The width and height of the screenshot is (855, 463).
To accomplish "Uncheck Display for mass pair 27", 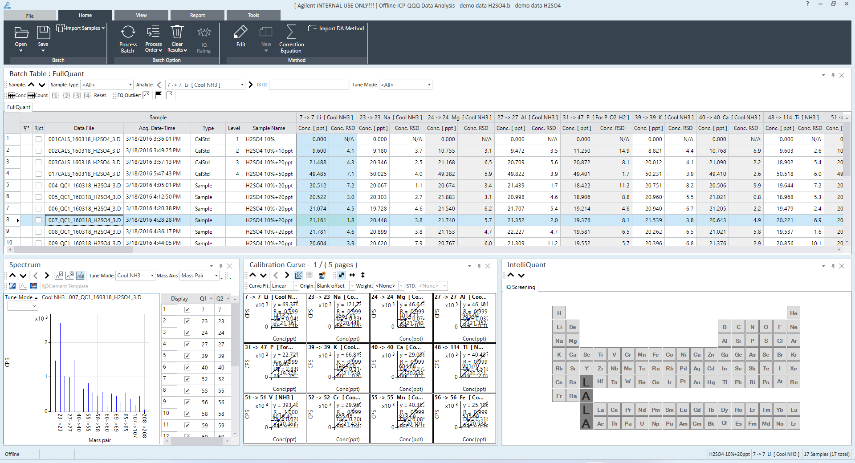I will 187,344.
